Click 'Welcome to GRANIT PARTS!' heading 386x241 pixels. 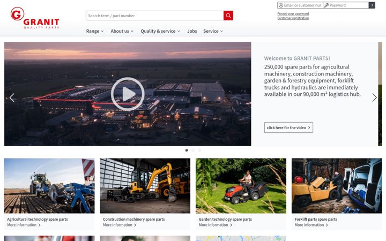(x=297, y=58)
